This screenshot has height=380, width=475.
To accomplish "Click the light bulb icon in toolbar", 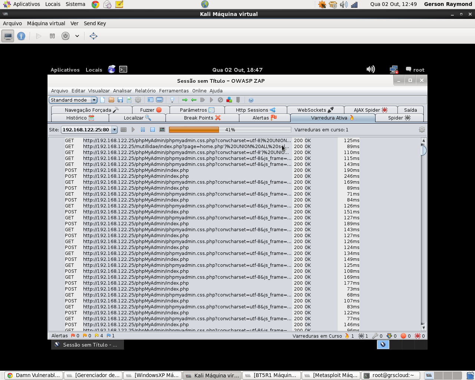I will [x=172, y=100].
